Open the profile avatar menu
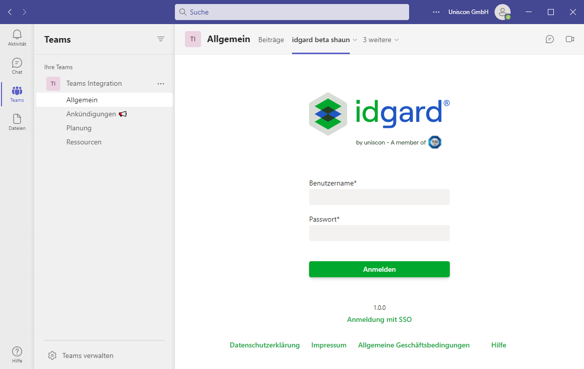The image size is (584, 369). pyautogui.click(x=503, y=12)
